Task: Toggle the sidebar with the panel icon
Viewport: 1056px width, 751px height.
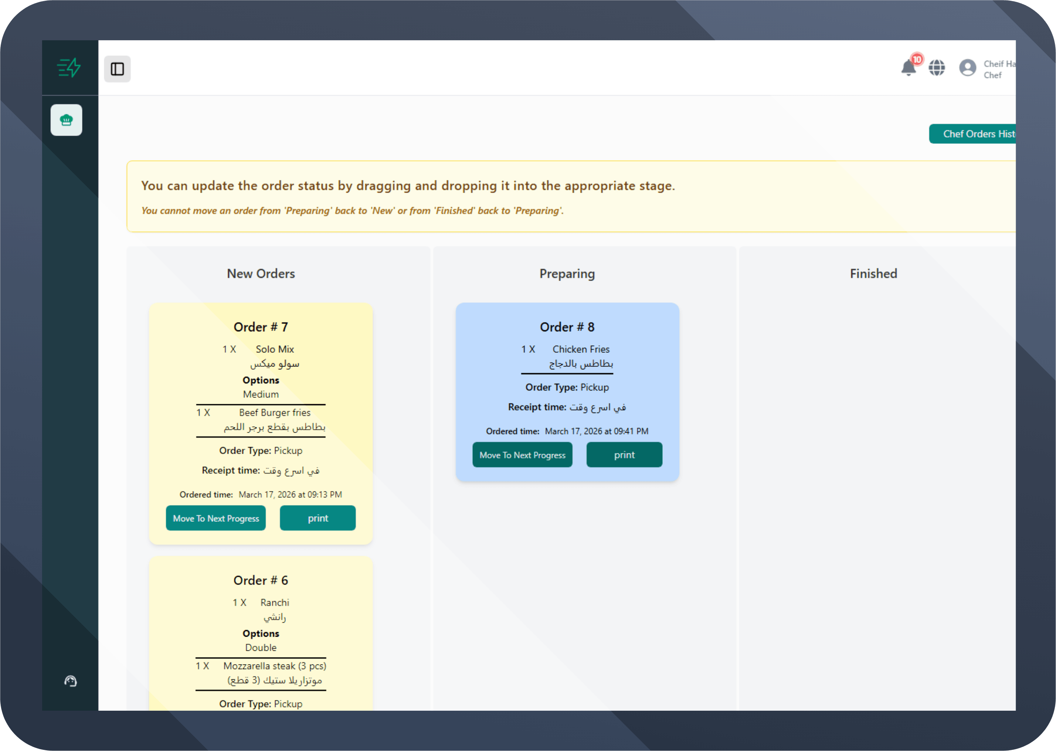Action: [117, 68]
